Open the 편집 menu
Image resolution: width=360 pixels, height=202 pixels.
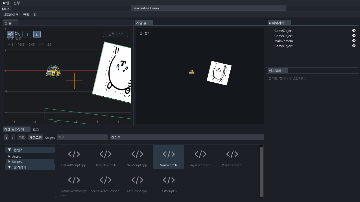tap(26, 15)
